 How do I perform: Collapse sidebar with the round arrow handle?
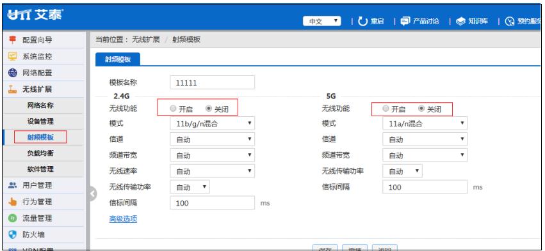click(93, 194)
